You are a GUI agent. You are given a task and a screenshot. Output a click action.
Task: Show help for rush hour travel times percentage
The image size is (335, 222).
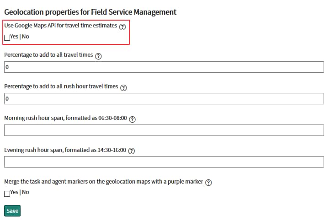pos(123,87)
